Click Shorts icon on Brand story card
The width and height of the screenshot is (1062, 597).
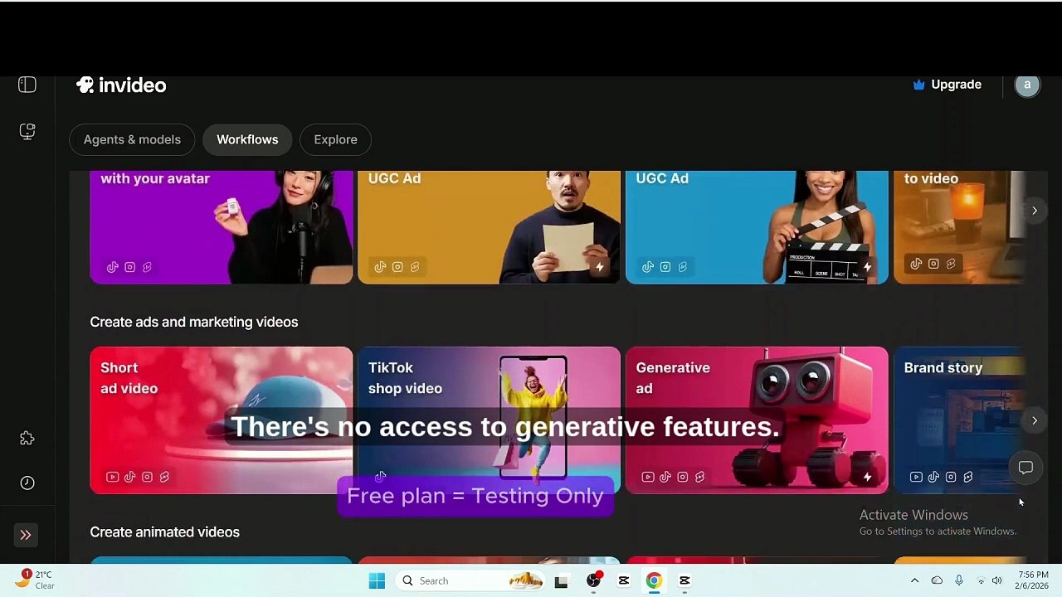968,477
